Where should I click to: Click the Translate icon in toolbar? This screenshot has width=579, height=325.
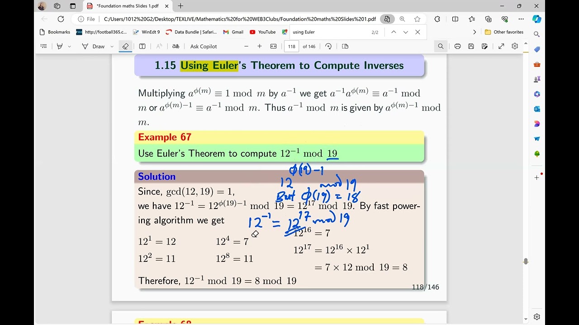click(176, 46)
